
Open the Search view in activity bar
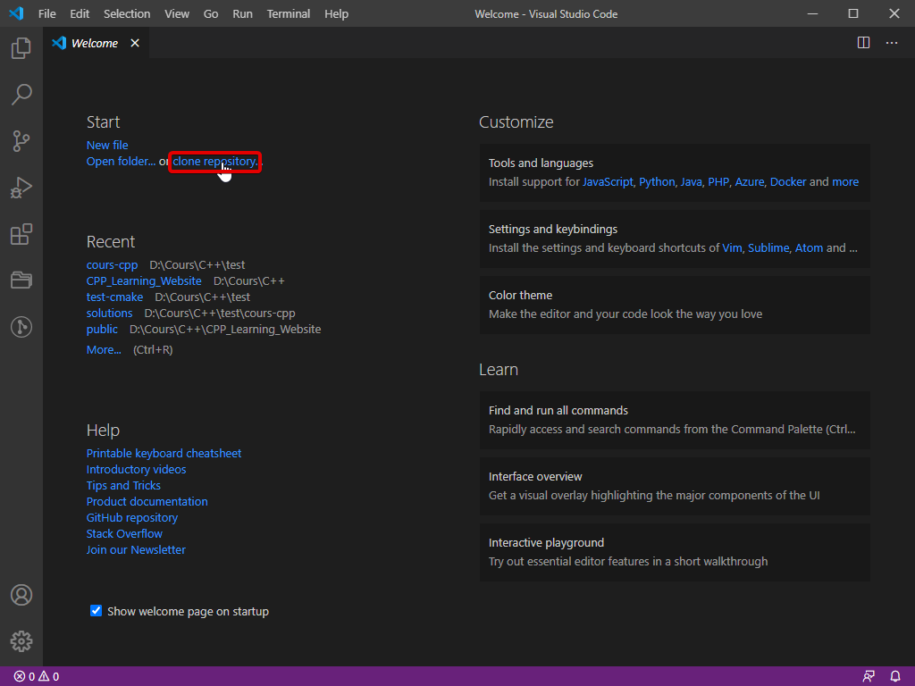(x=21, y=95)
